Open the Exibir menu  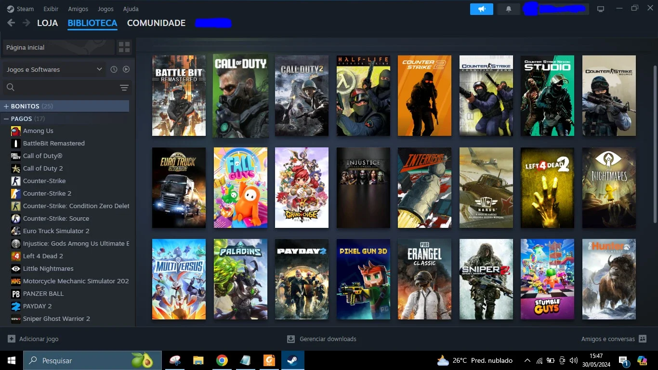(51, 9)
